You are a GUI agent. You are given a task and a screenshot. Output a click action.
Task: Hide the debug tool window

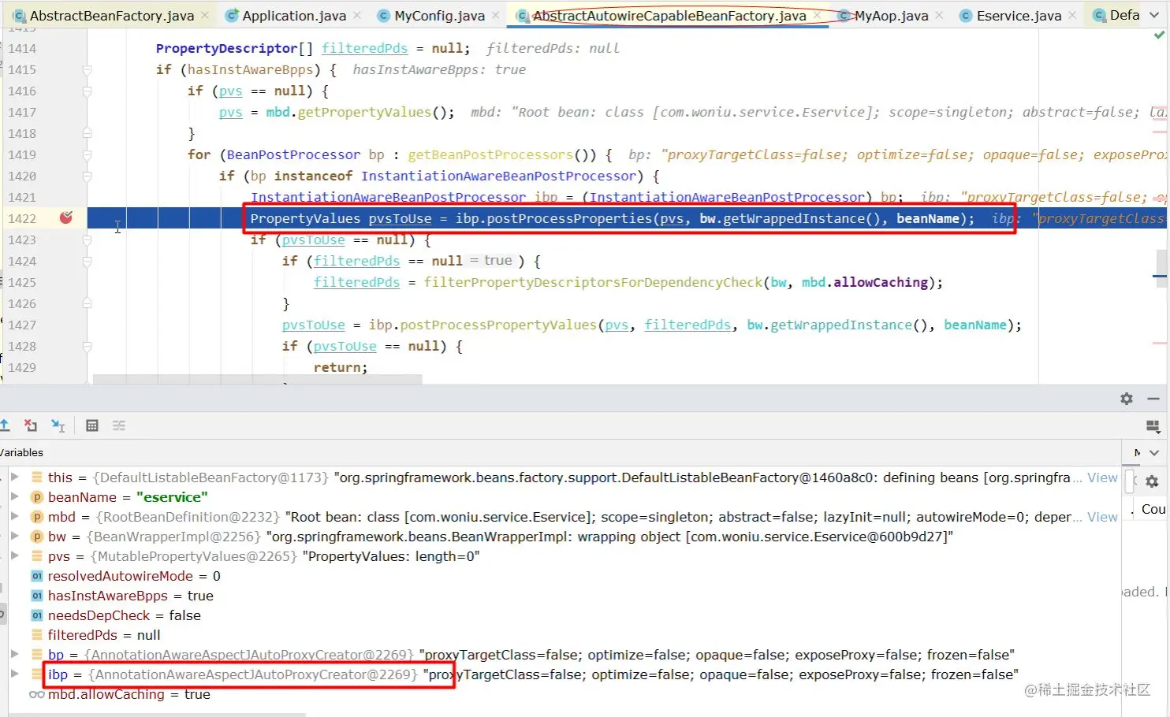pos(1153,399)
